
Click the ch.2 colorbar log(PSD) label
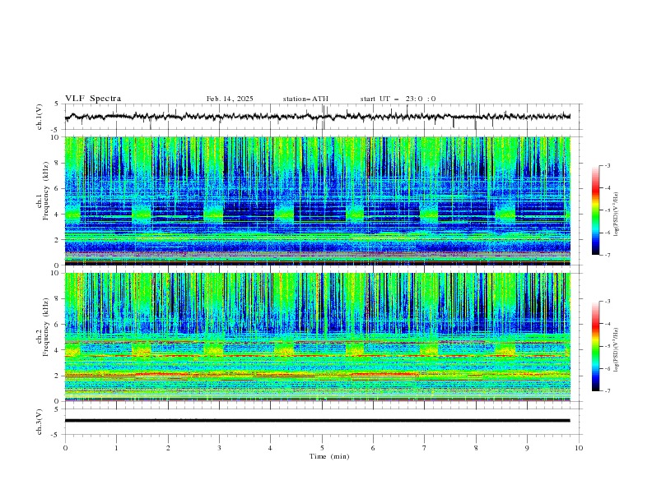(616, 350)
